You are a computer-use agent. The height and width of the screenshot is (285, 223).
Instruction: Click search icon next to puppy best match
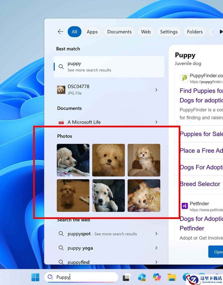[x=61, y=67]
